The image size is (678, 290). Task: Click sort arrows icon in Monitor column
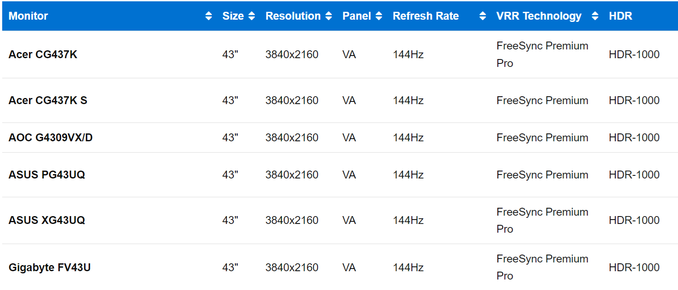pos(209,16)
